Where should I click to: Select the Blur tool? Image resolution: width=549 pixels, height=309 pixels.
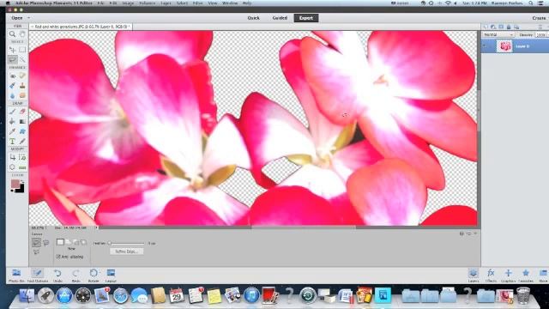tap(12, 95)
